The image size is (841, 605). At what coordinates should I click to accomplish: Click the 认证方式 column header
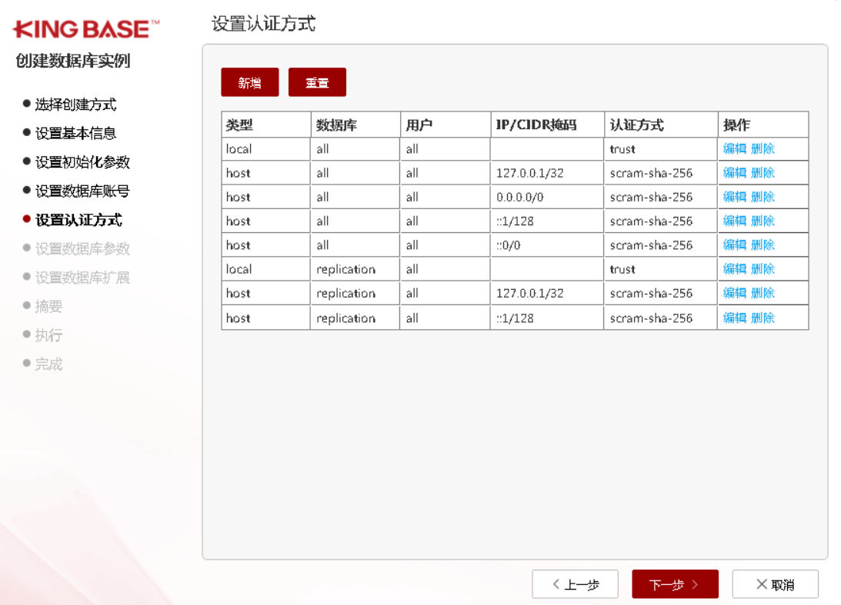[x=636, y=125]
